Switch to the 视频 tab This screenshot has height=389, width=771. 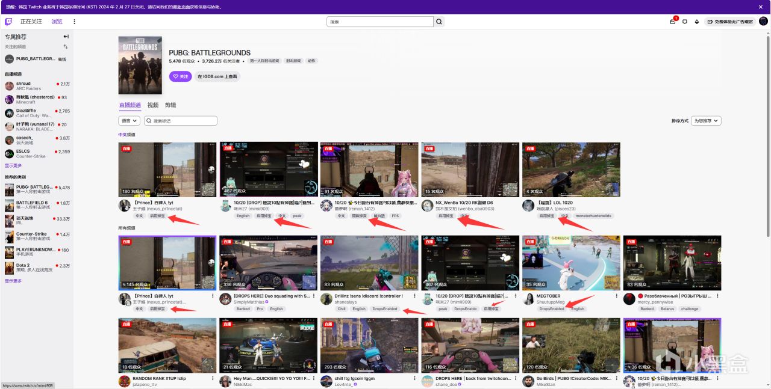153,105
